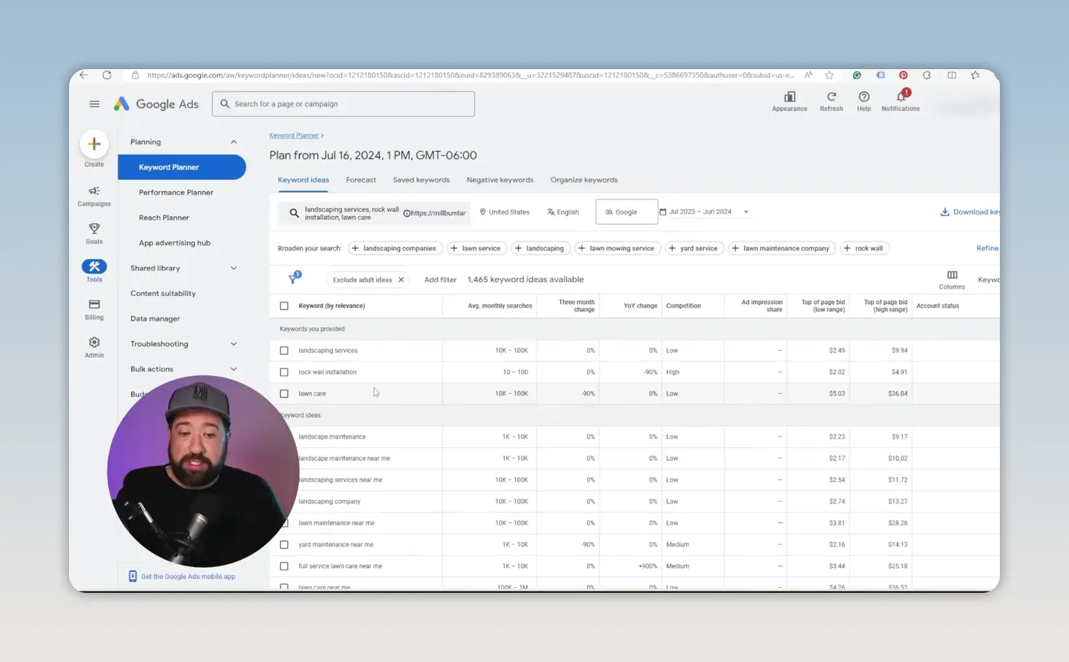Remove the Exclude adult ideas filter
1069x662 pixels.
point(401,279)
